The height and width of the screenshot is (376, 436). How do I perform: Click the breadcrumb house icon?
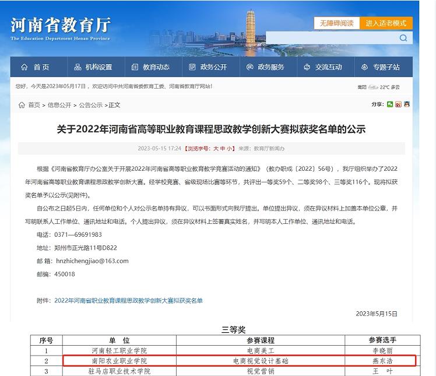point(22,105)
